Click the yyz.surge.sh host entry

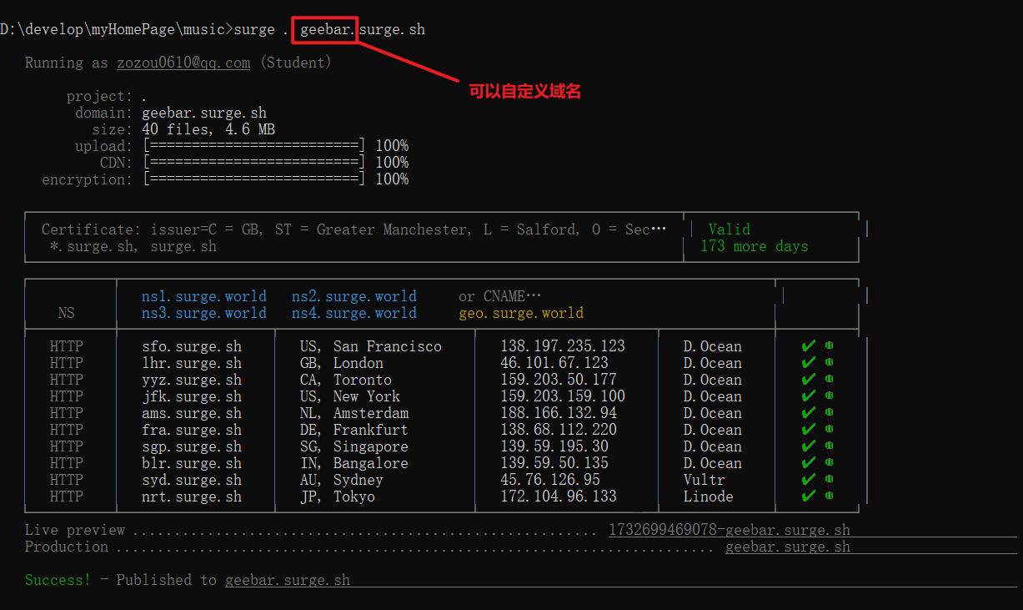(192, 380)
